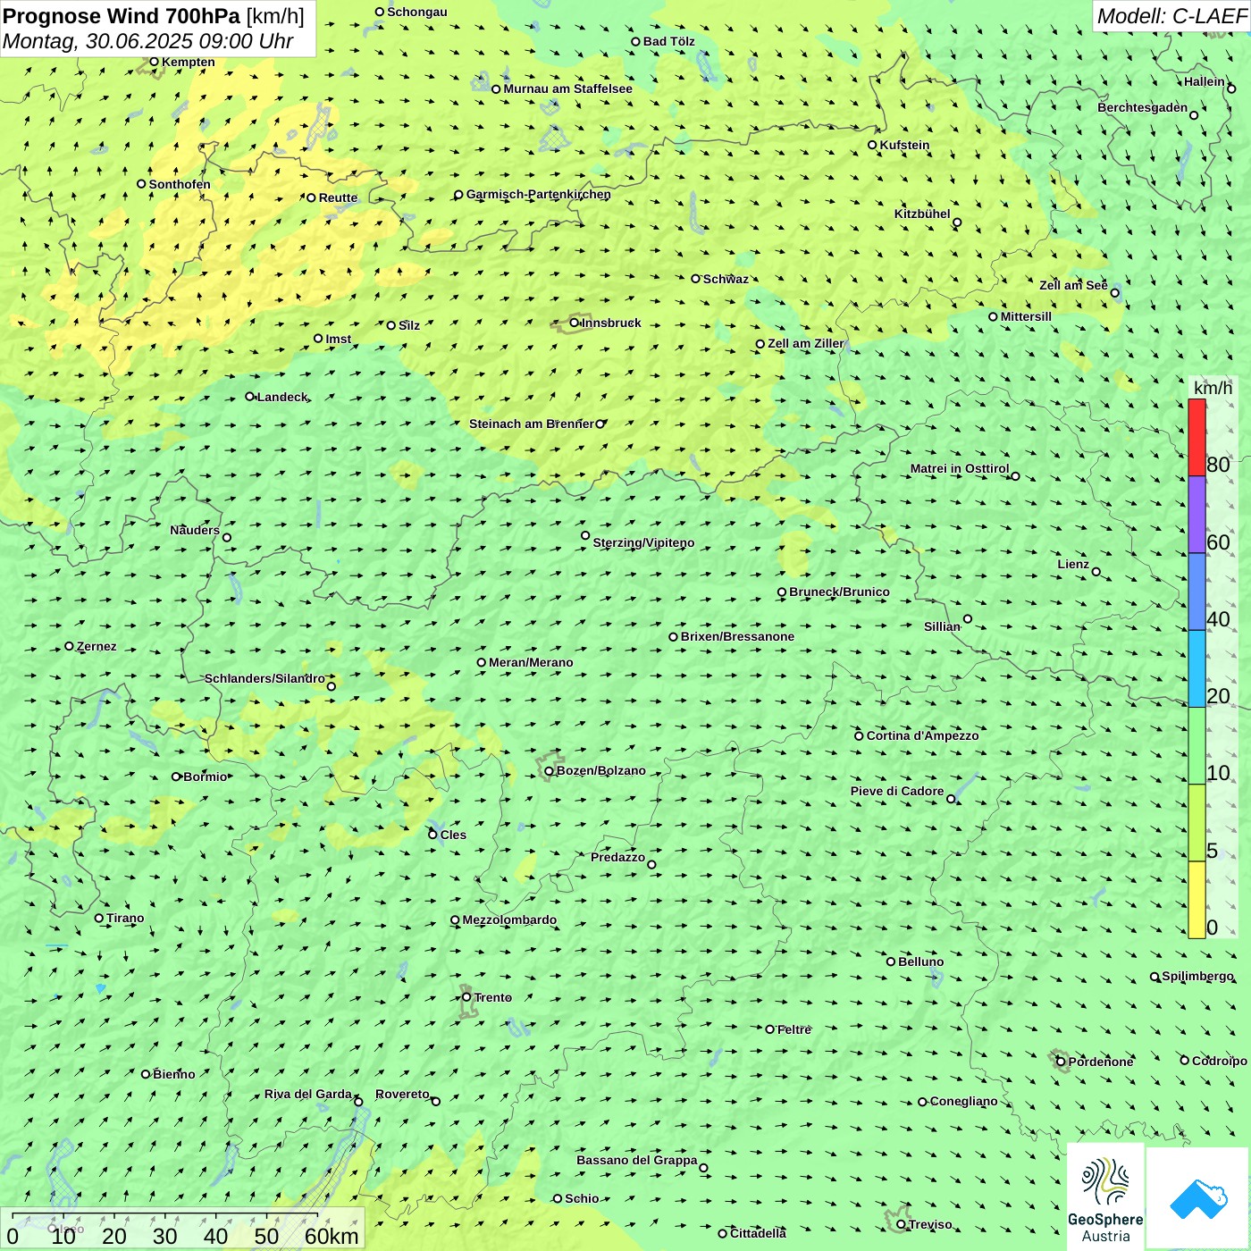Image resolution: width=1251 pixels, height=1251 pixels.
Task: Click the Nauders label
Action: [195, 530]
